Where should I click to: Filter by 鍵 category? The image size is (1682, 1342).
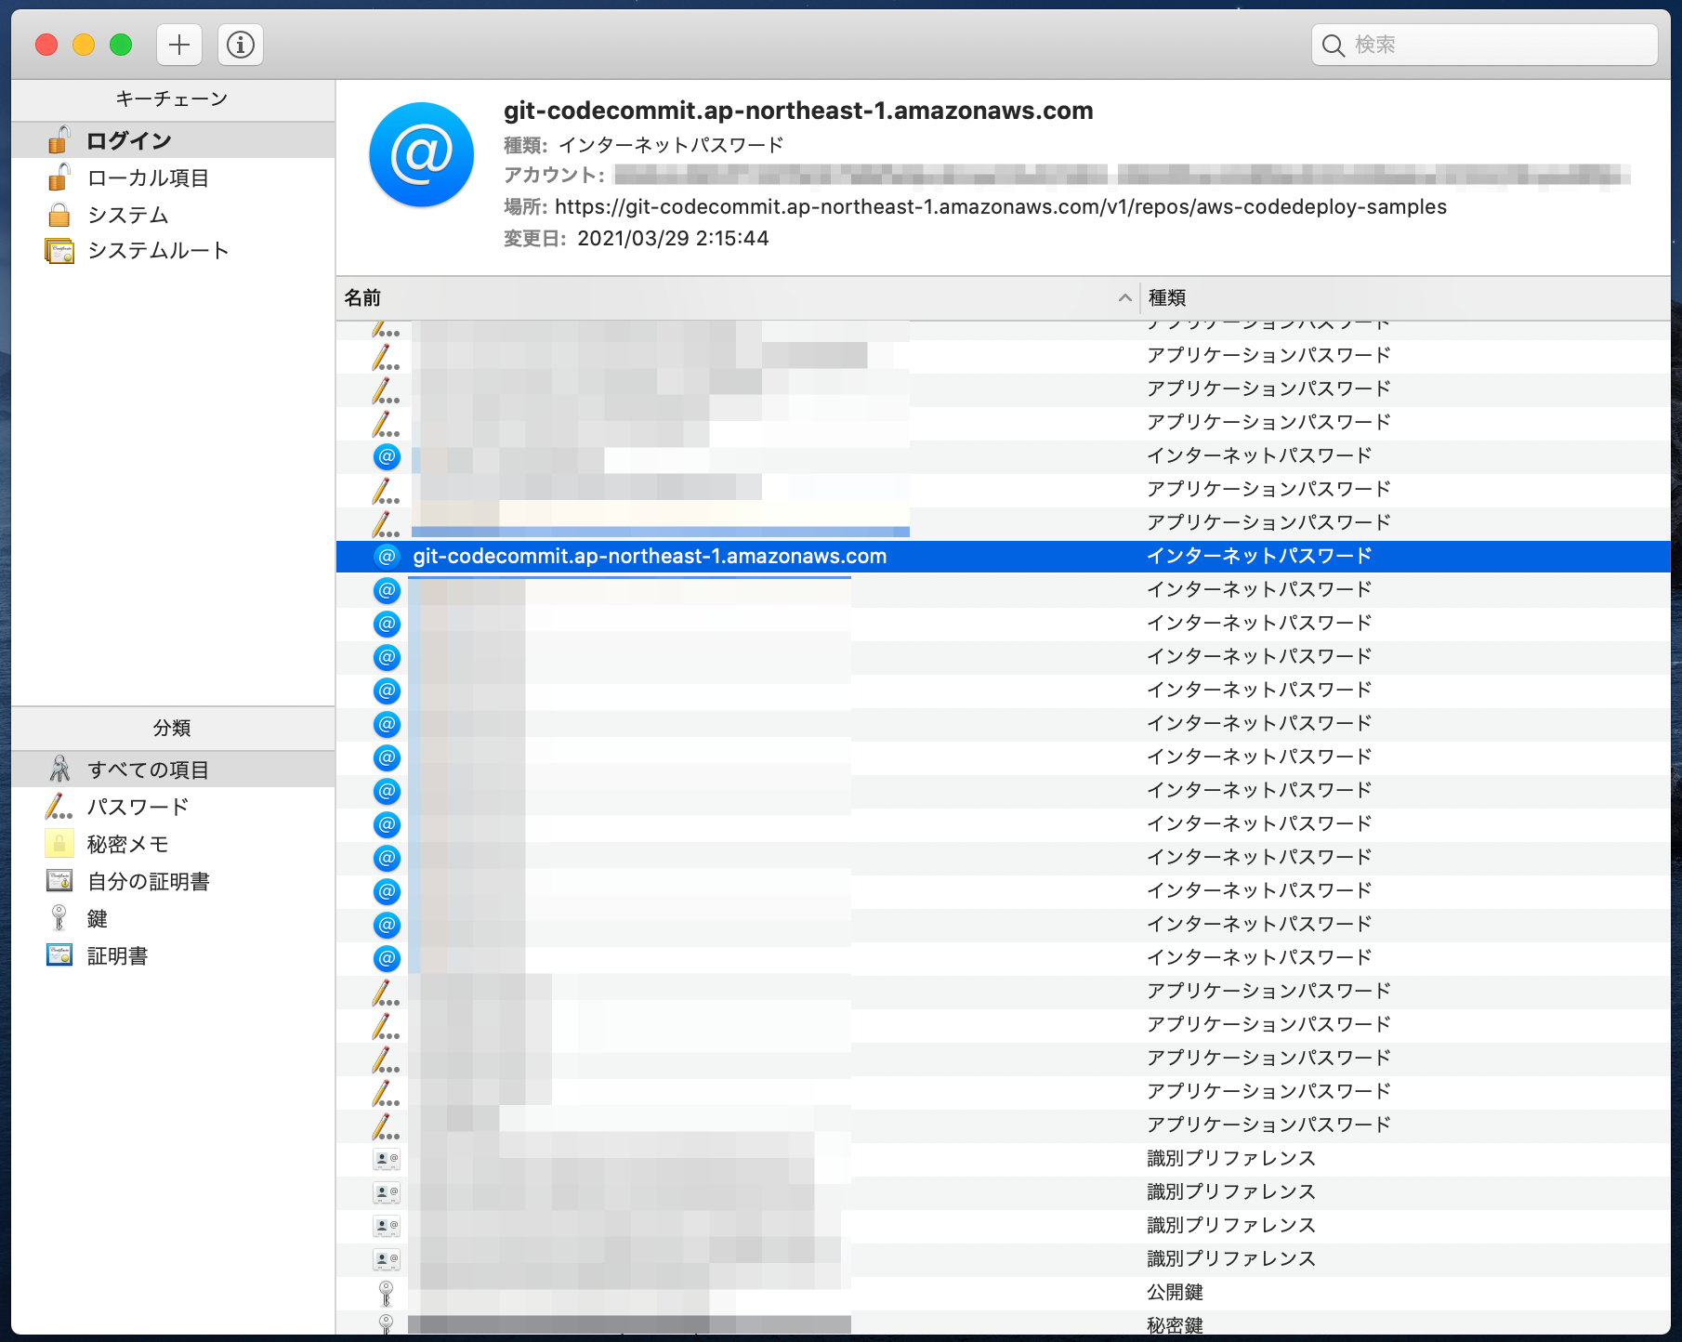point(173,918)
